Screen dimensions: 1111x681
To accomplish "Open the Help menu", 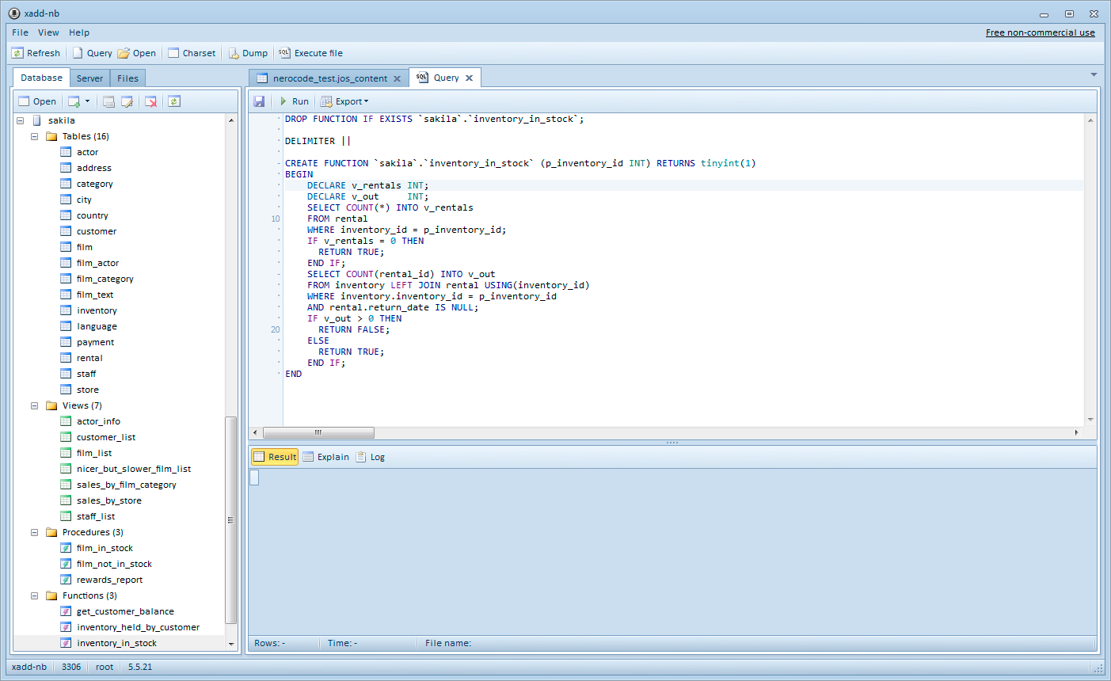I will (x=79, y=32).
